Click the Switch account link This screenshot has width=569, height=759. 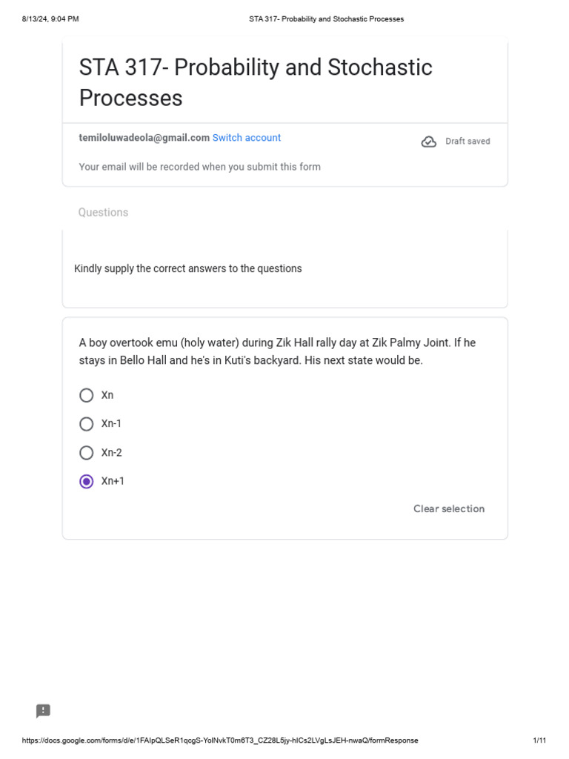[x=247, y=138]
